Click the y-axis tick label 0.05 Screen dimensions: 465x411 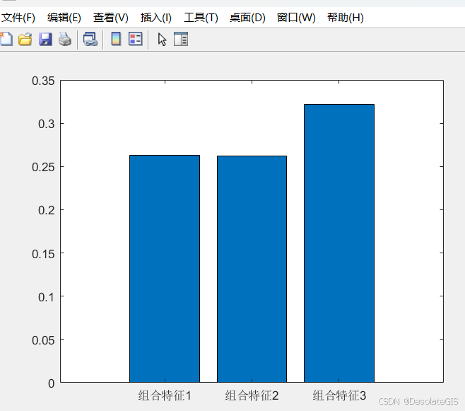tap(43, 340)
